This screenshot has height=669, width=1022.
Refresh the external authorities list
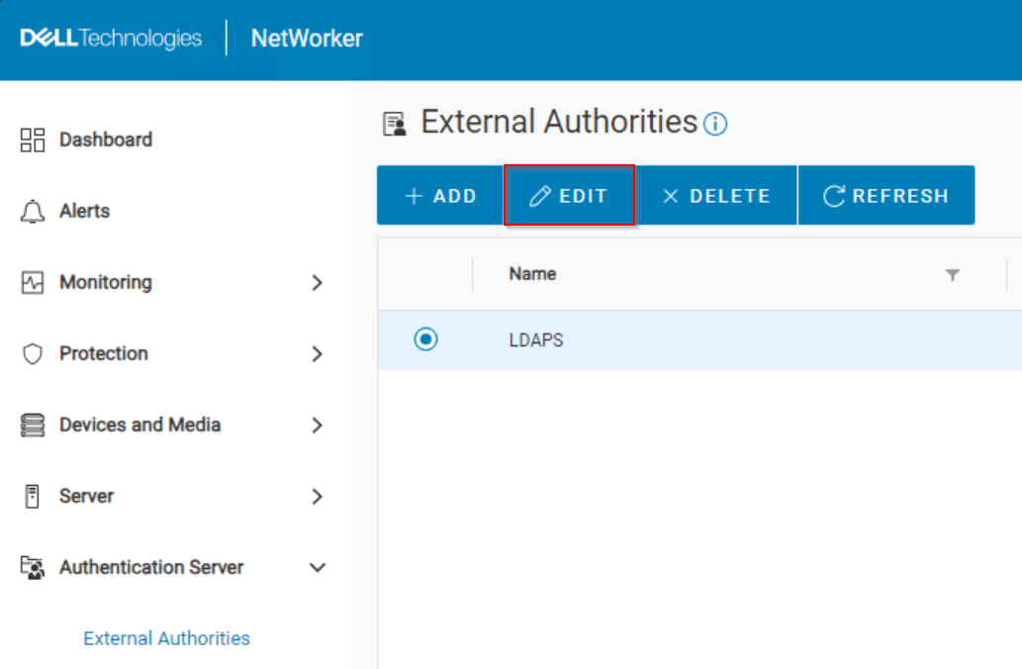coord(885,195)
